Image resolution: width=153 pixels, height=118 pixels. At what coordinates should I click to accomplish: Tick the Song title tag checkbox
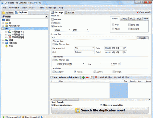point(129,25)
